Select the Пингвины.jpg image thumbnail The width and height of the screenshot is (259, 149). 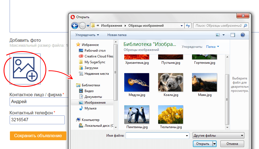point(137,114)
